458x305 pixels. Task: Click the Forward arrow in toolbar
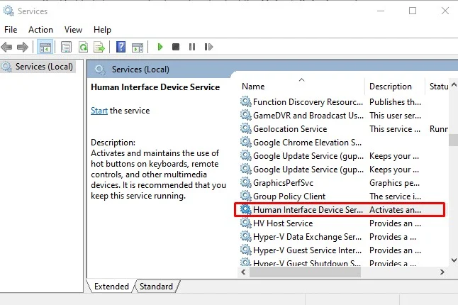23,47
